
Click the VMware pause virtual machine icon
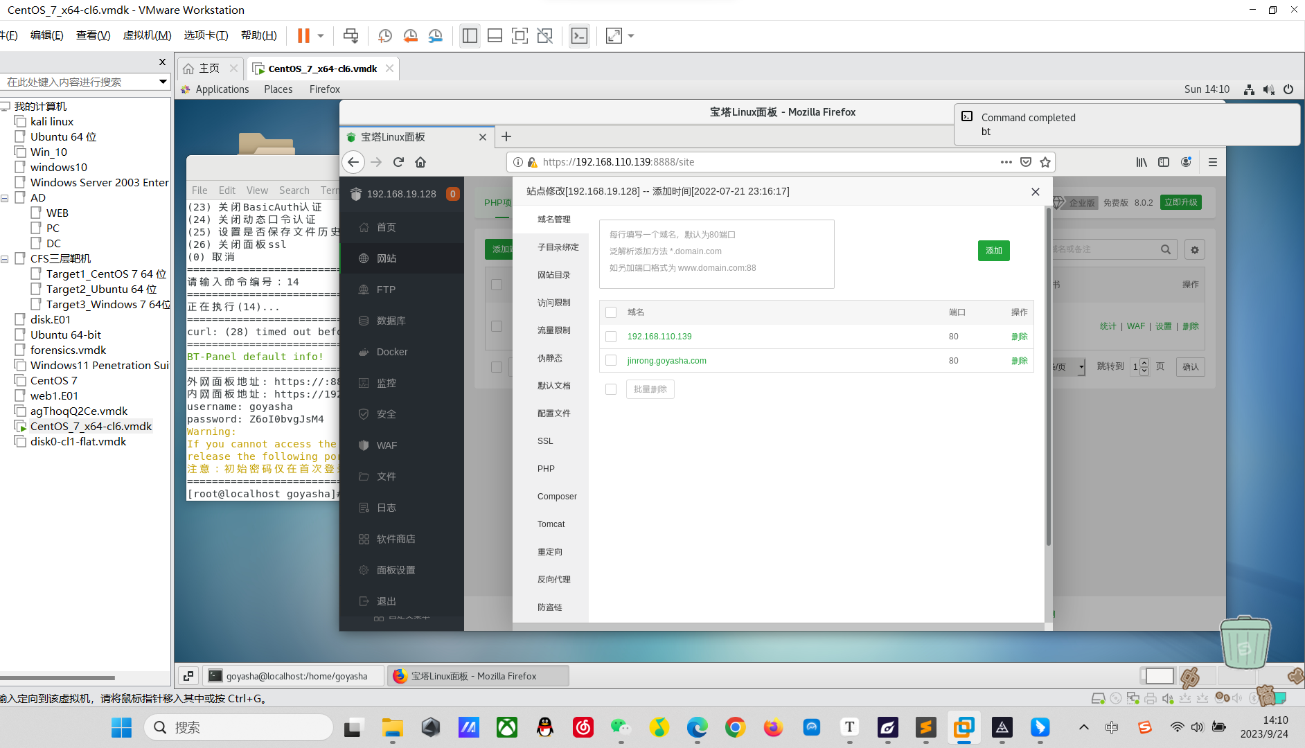click(x=303, y=35)
